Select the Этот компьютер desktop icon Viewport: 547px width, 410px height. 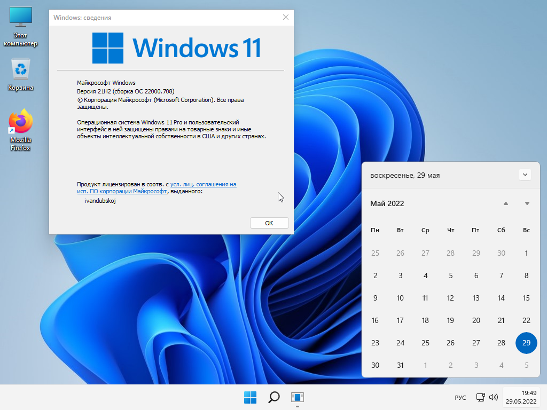pyautogui.click(x=21, y=27)
